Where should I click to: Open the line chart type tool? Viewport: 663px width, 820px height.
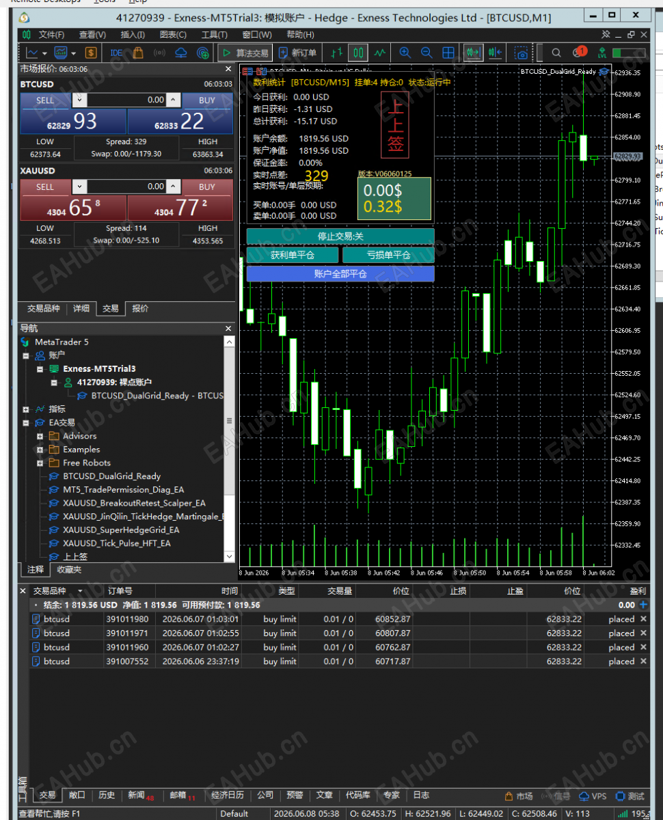tap(32, 53)
